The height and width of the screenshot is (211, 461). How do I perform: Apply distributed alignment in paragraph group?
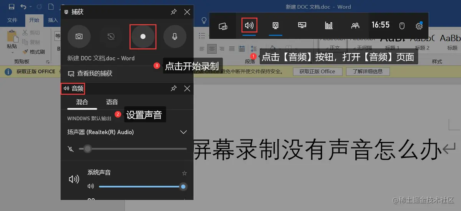(242, 49)
